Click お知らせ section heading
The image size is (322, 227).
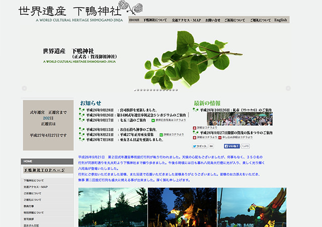(x=91, y=103)
